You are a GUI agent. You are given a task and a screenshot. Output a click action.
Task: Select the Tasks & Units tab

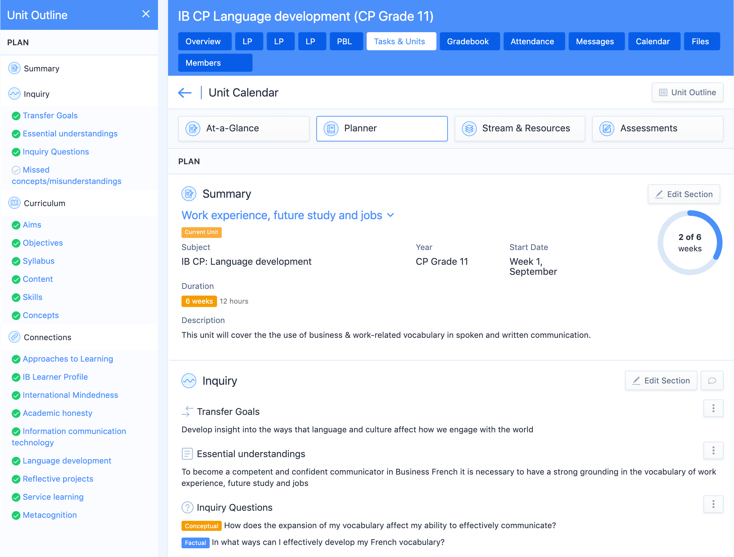[x=401, y=41]
